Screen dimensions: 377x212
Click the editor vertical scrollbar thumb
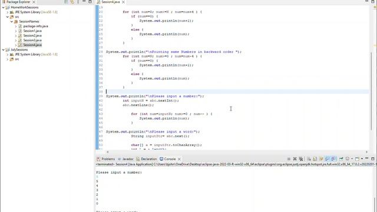[x=372, y=91]
